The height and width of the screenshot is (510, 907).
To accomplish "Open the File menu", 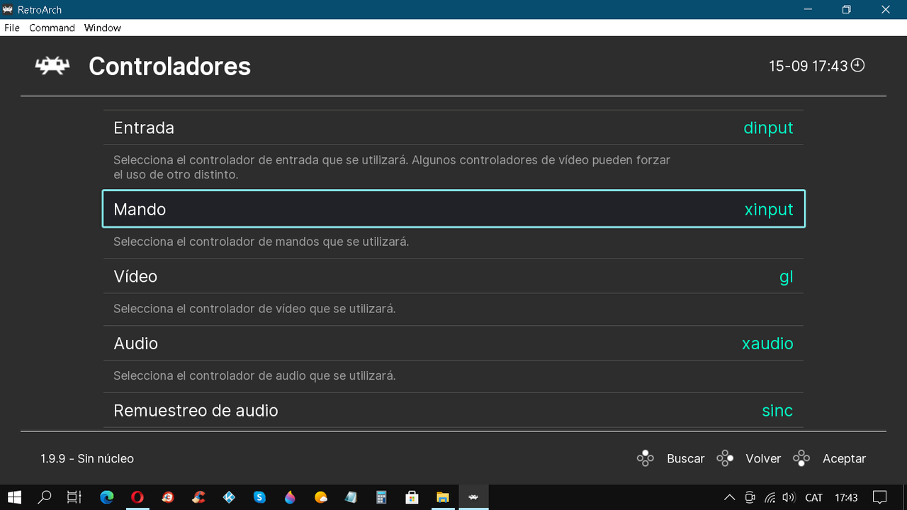I will pos(12,28).
